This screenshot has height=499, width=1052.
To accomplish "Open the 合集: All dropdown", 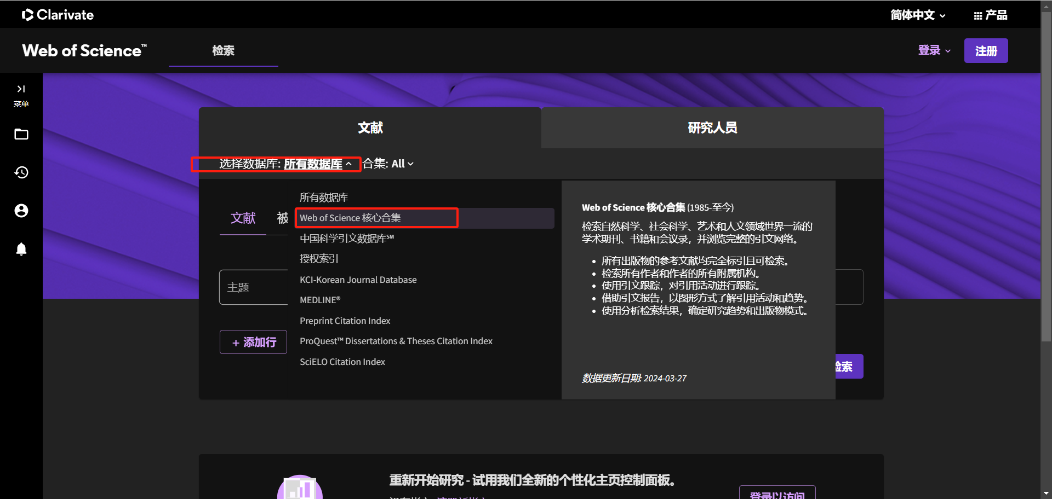I will pos(388,164).
